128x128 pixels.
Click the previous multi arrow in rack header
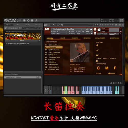click(90, 25)
